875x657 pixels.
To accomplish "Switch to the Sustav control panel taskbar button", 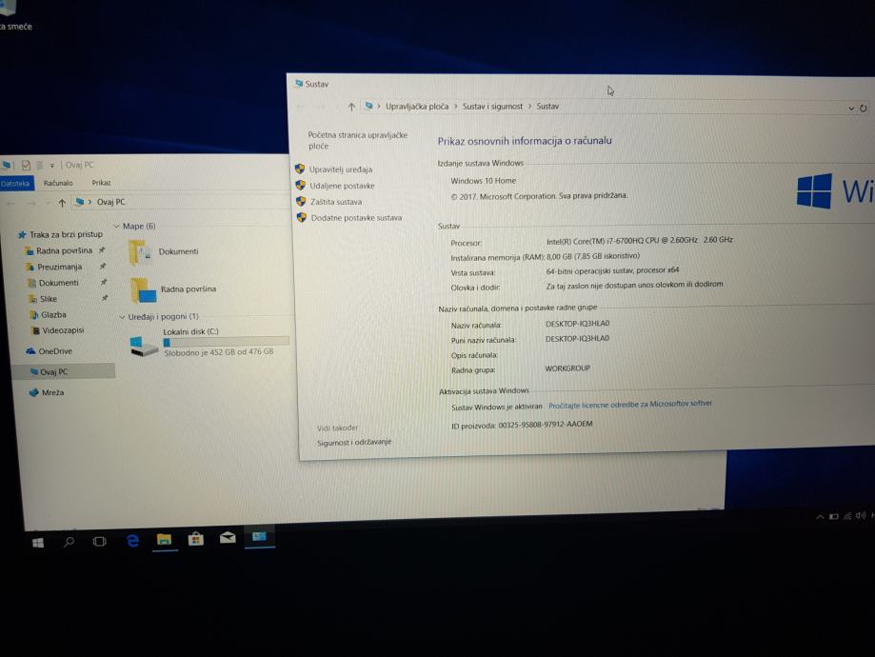I will pyautogui.click(x=260, y=536).
